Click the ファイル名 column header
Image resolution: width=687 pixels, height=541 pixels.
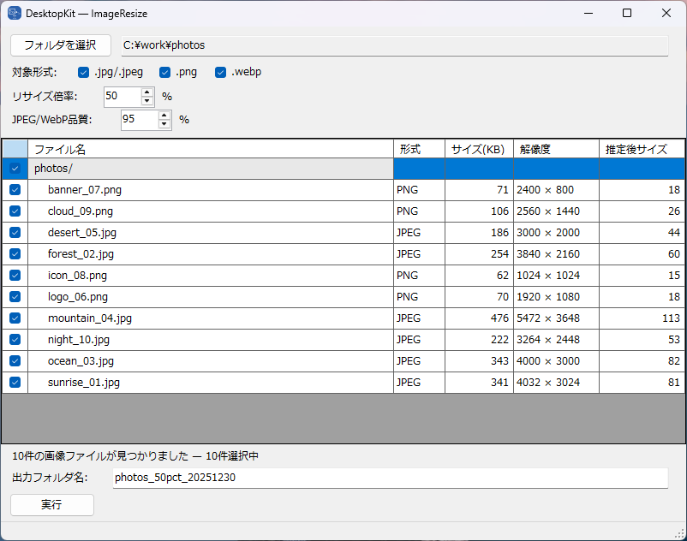[211, 149]
